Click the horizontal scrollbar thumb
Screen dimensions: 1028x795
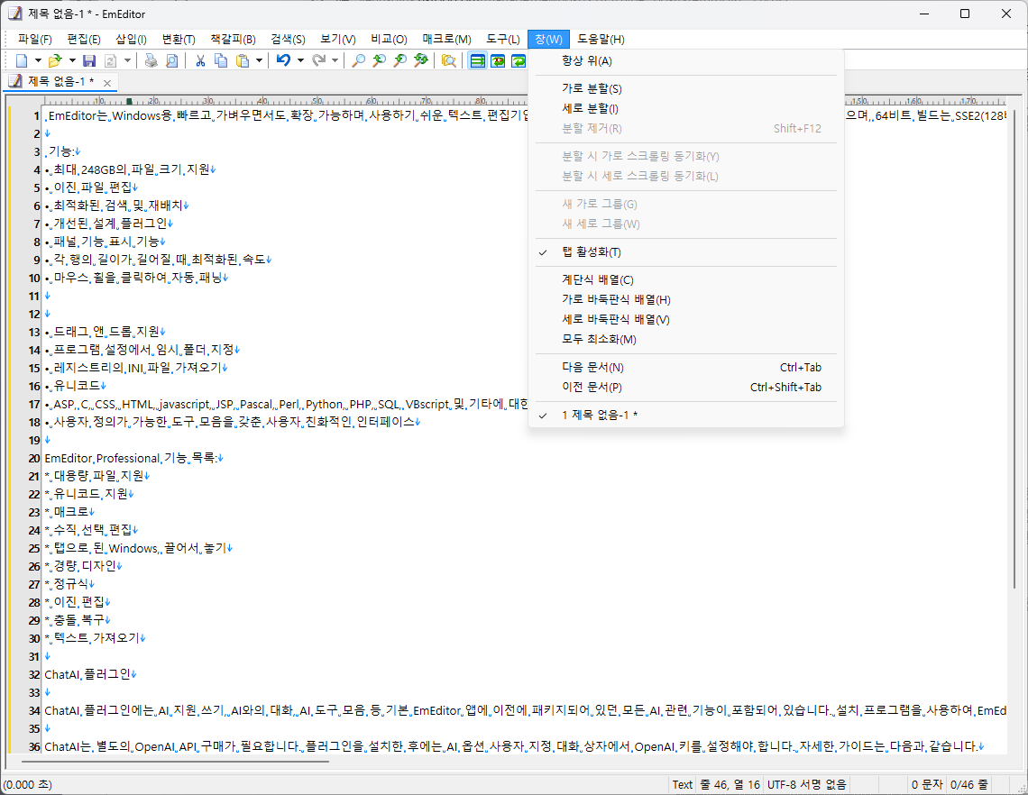[176, 762]
